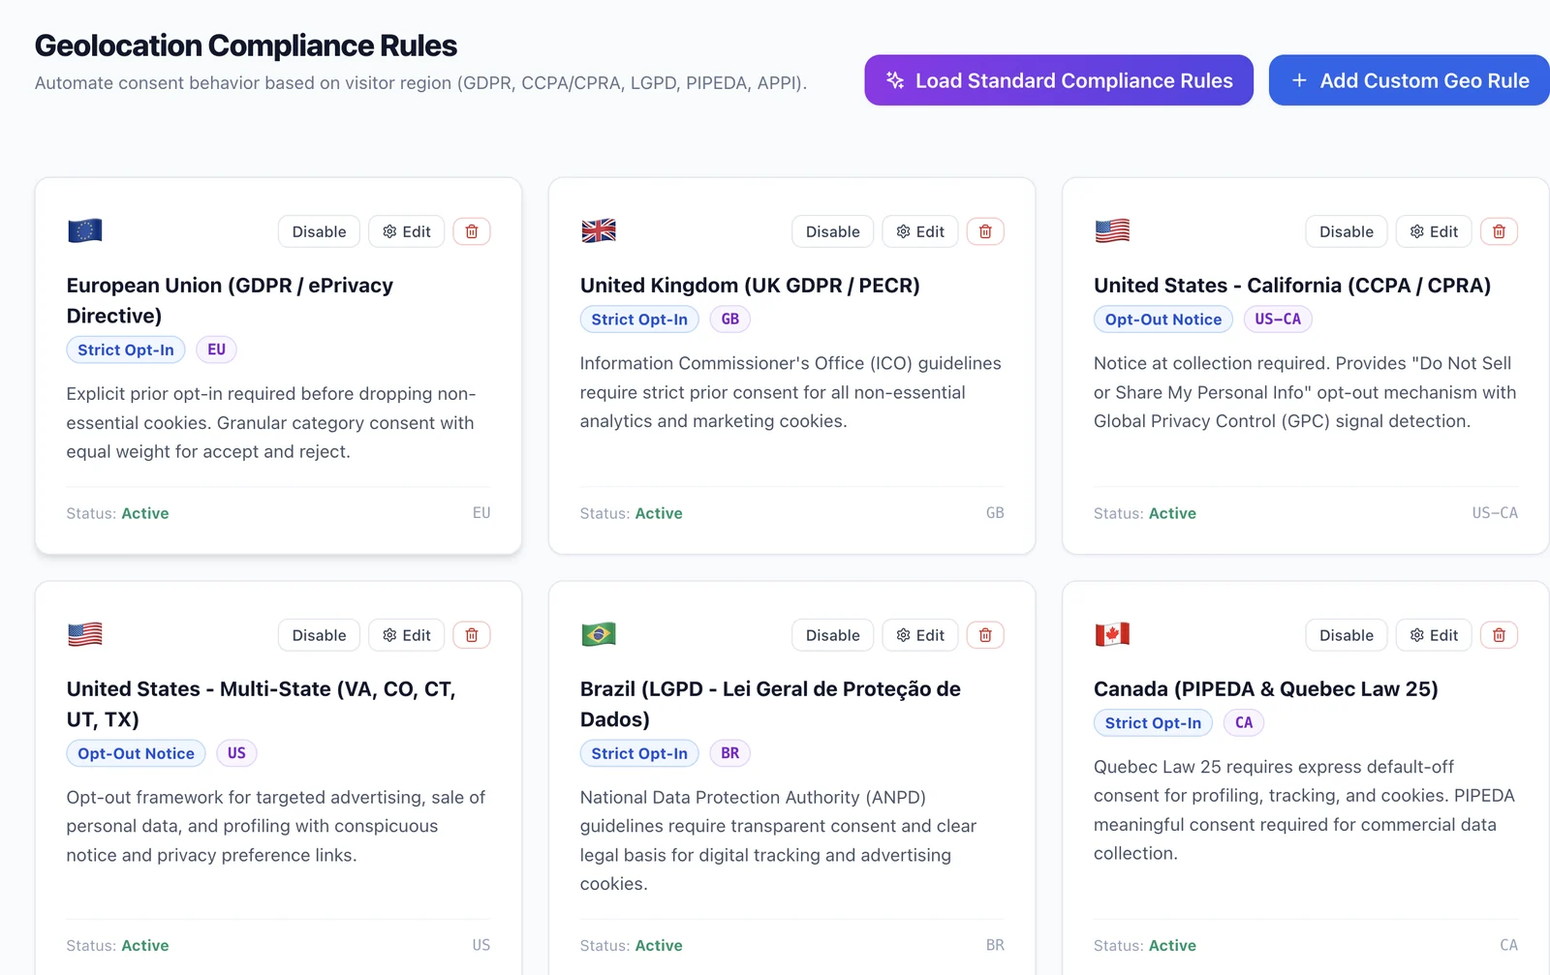Viewport: 1550px width, 975px height.
Task: Click the US flag on Multi-State card
Action: [x=85, y=634]
